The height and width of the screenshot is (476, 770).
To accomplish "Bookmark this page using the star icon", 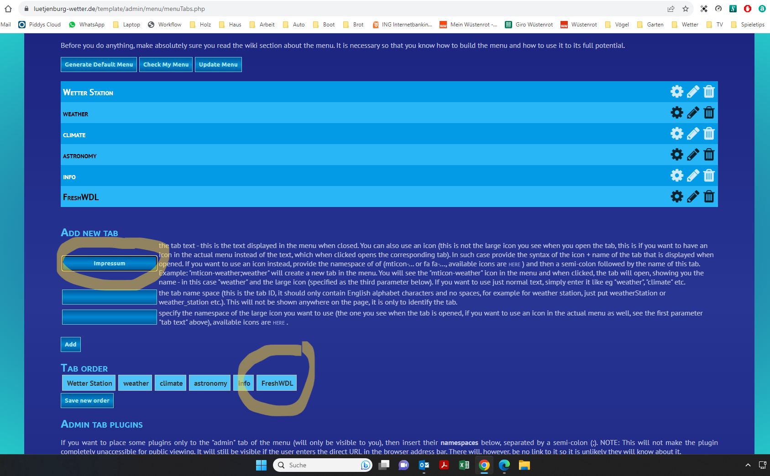I will [684, 8].
